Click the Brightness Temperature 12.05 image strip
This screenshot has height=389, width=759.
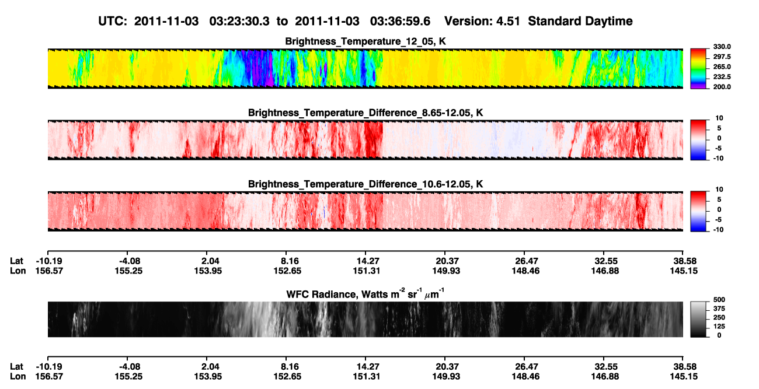coord(365,68)
